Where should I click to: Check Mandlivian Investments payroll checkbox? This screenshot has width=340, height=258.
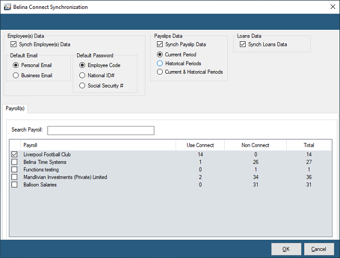click(x=14, y=177)
